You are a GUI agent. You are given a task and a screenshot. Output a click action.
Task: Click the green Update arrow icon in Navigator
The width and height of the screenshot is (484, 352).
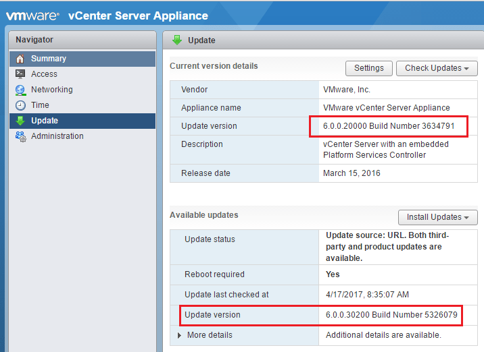click(x=20, y=121)
